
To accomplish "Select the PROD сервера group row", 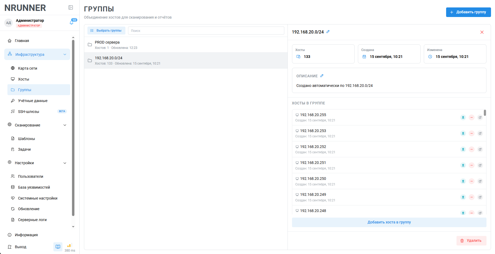I will coord(186,45).
